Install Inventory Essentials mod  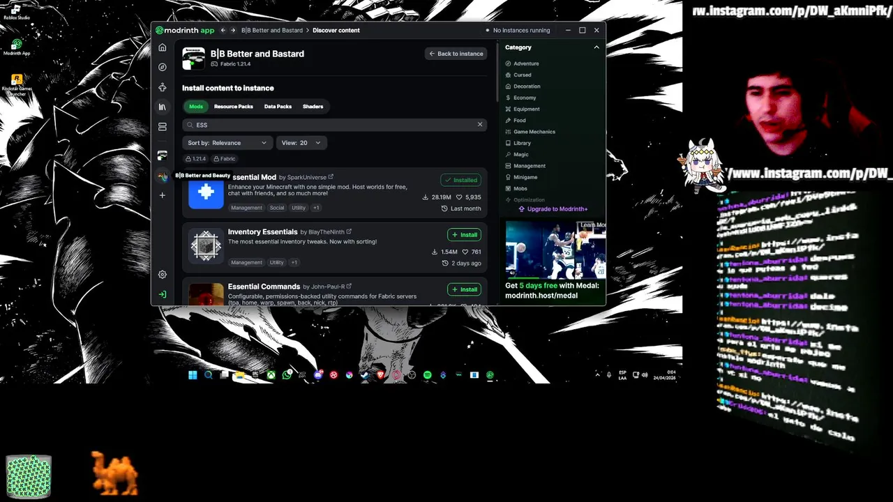[x=464, y=235]
